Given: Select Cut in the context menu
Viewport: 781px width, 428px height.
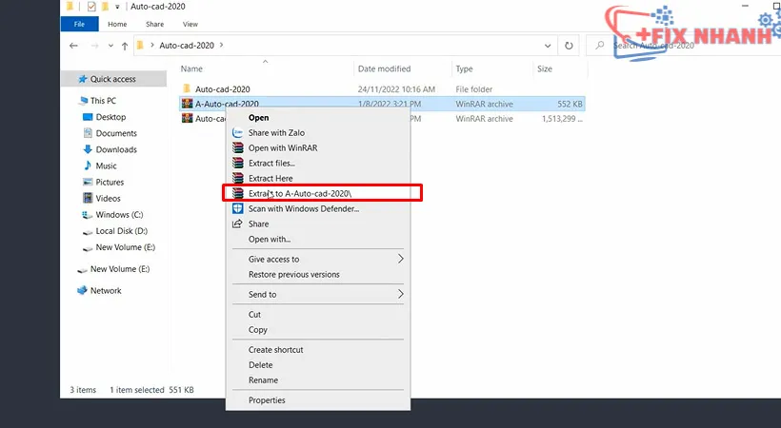Looking at the screenshot, I should point(254,315).
